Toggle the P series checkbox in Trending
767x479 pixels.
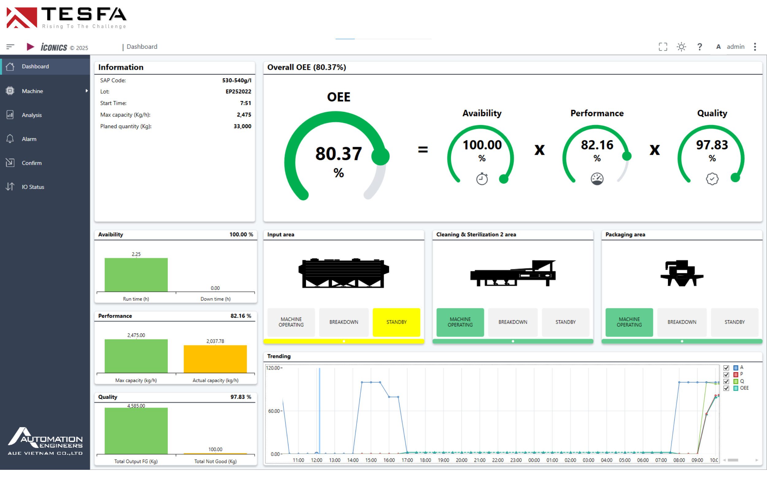point(726,374)
